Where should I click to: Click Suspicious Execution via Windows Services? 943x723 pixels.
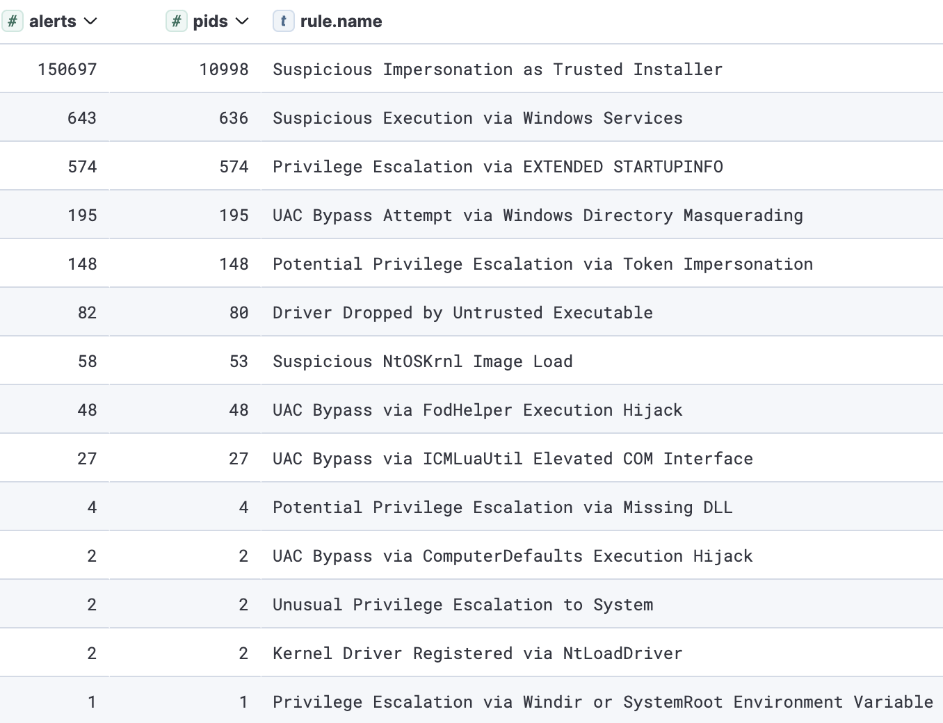pos(477,118)
